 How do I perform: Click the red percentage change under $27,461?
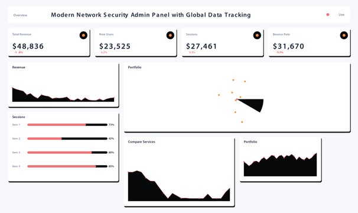pos(192,53)
